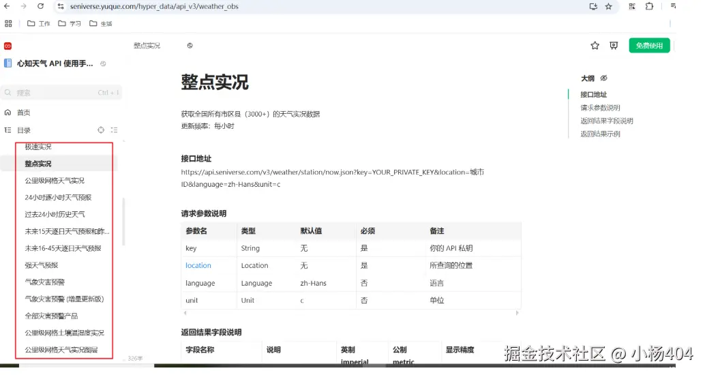The height and width of the screenshot is (375, 705).
Task: Open the extensions puzzle icon
Action: coord(649,6)
